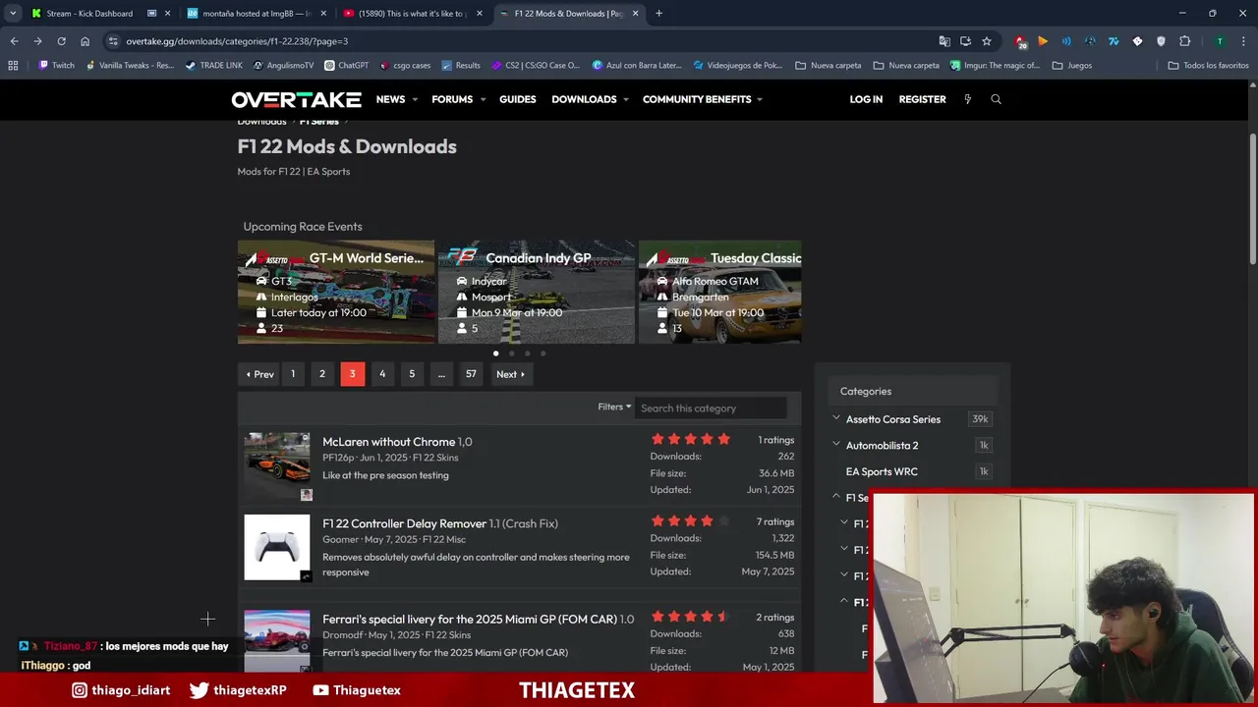Open the Twitch bookmark

tap(56, 66)
